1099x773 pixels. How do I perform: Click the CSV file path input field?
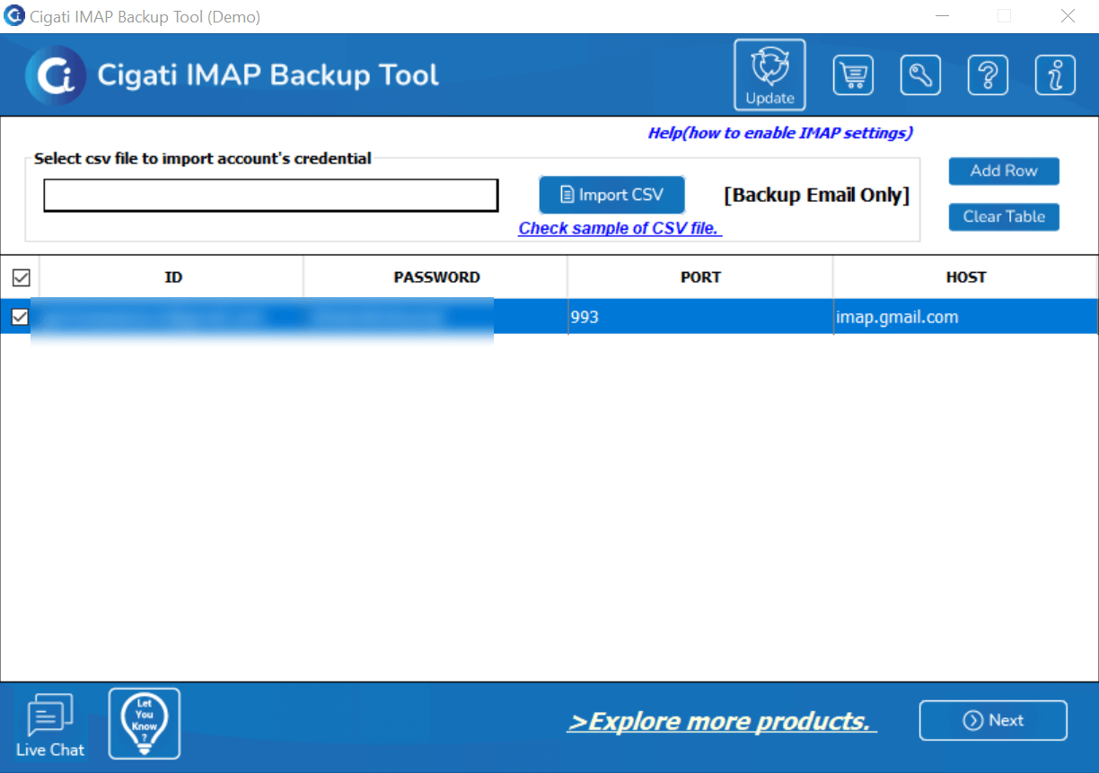pyautogui.click(x=271, y=196)
